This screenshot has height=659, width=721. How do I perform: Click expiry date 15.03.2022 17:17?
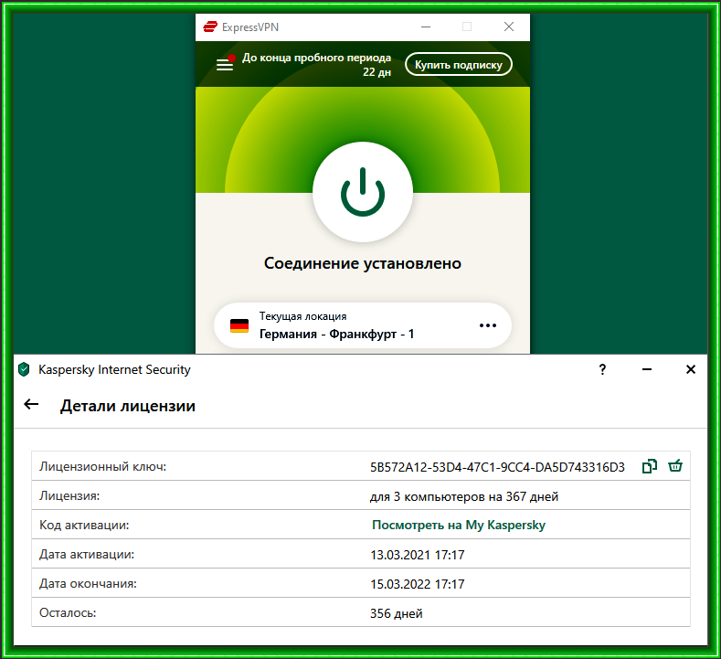click(417, 584)
